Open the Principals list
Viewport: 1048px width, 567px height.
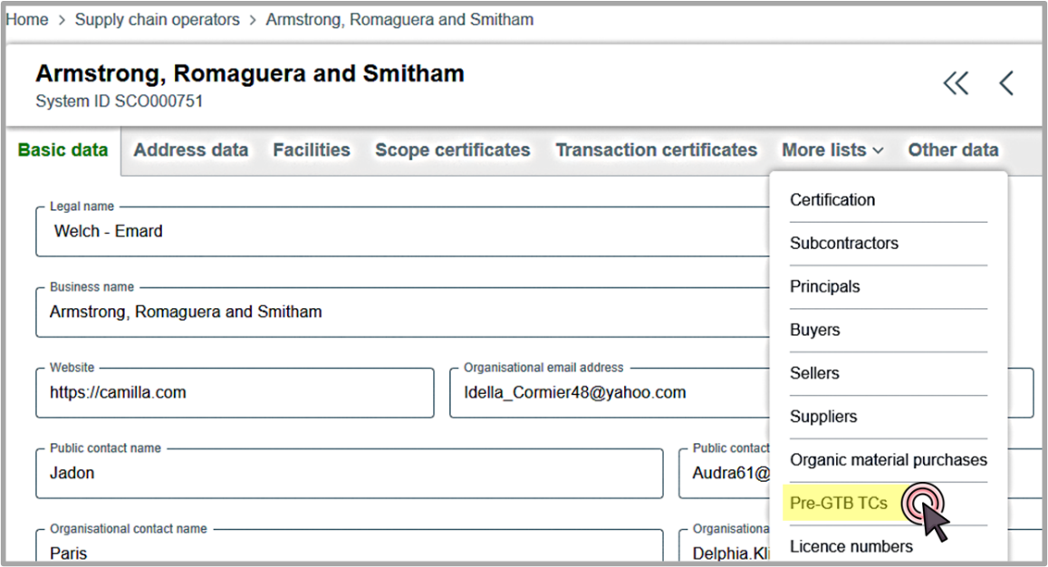[824, 286]
